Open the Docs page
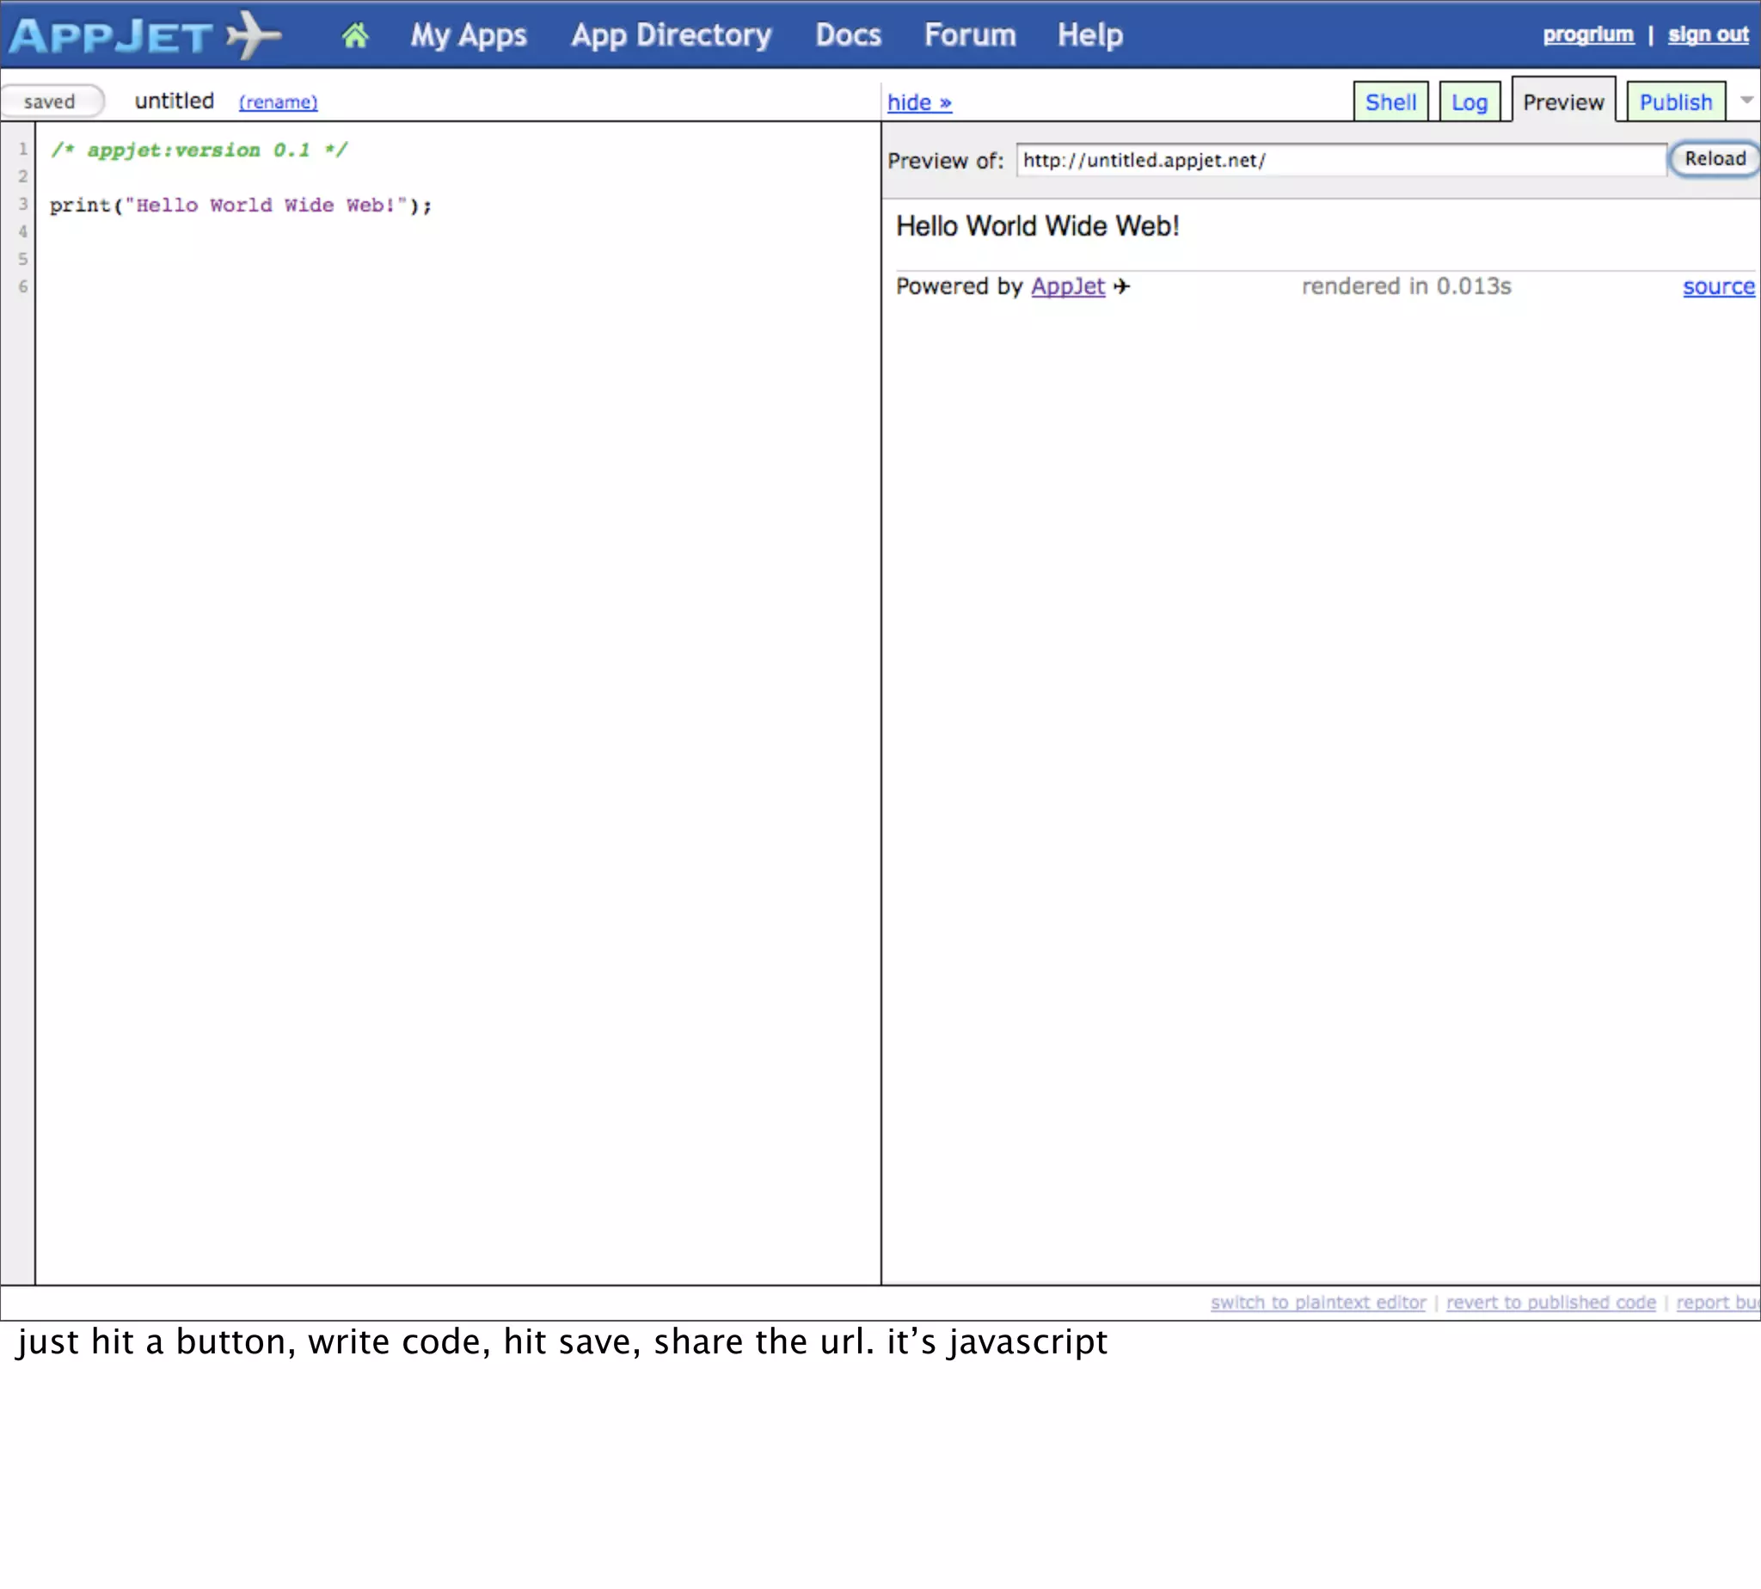 tap(848, 36)
